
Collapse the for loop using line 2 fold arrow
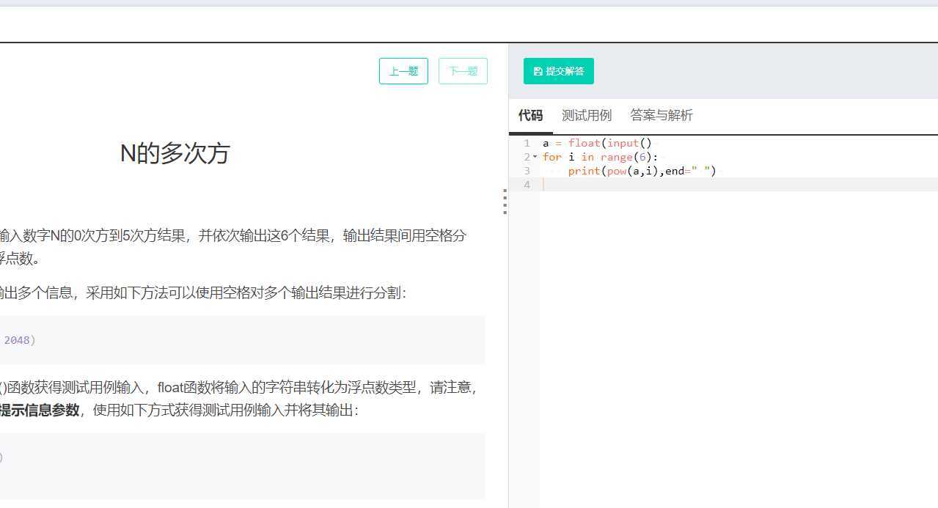(x=535, y=157)
